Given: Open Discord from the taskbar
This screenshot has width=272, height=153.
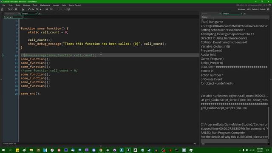Looking at the screenshot, I should [93, 150].
